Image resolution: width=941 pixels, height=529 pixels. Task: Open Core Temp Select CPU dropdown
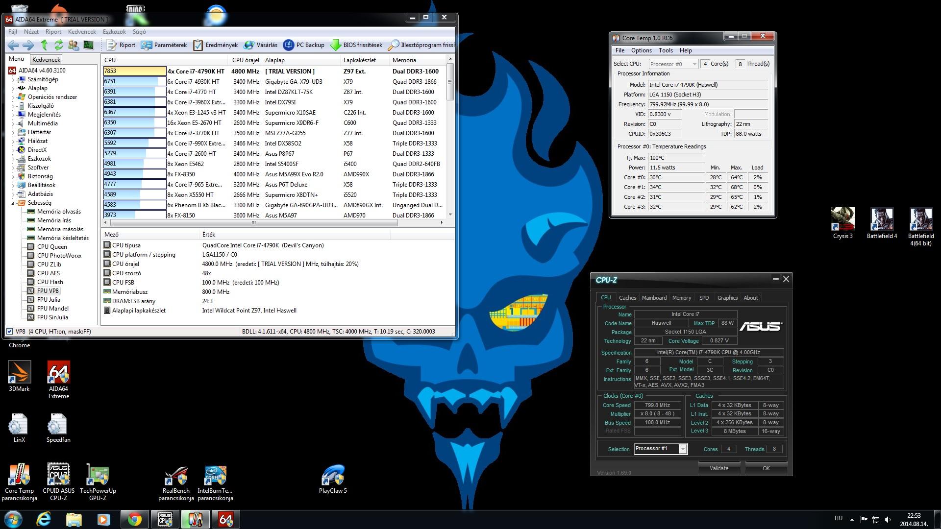673,64
